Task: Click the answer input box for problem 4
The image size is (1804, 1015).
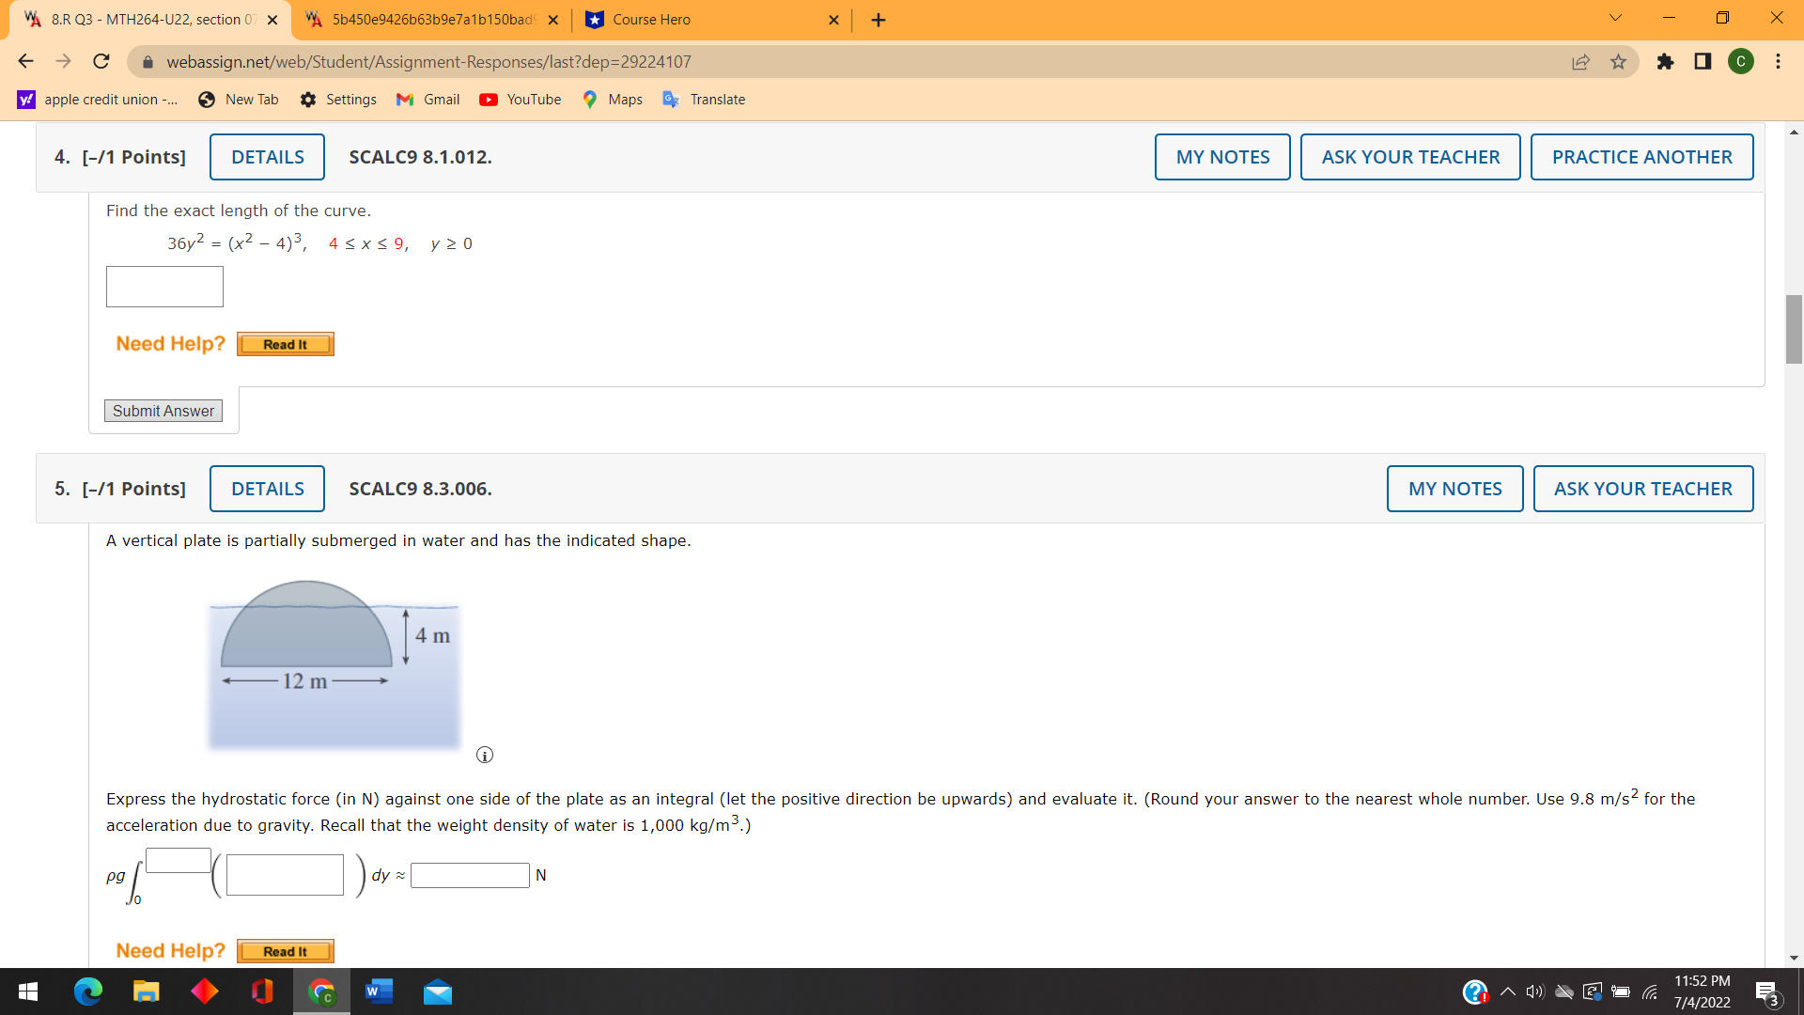Action: (x=163, y=287)
